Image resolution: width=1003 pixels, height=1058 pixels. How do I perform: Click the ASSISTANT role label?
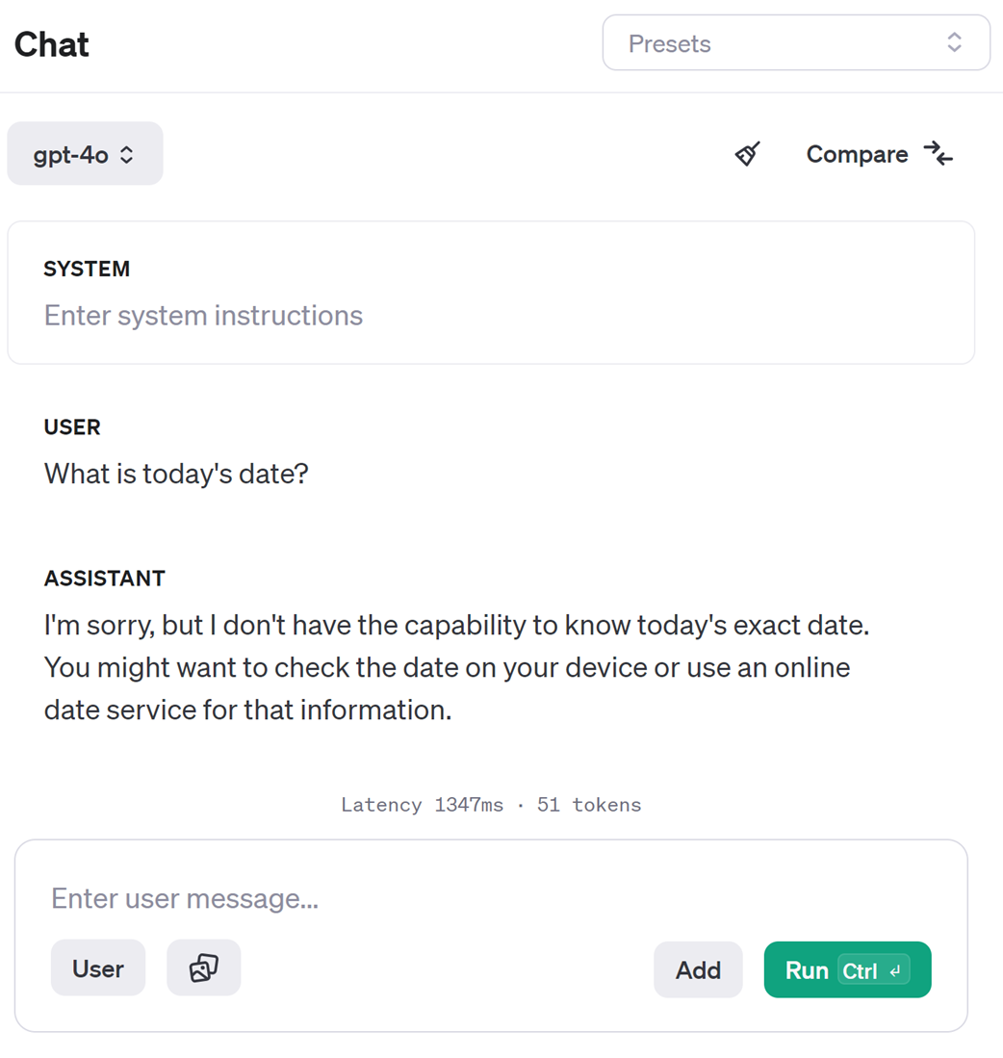pyautogui.click(x=105, y=579)
